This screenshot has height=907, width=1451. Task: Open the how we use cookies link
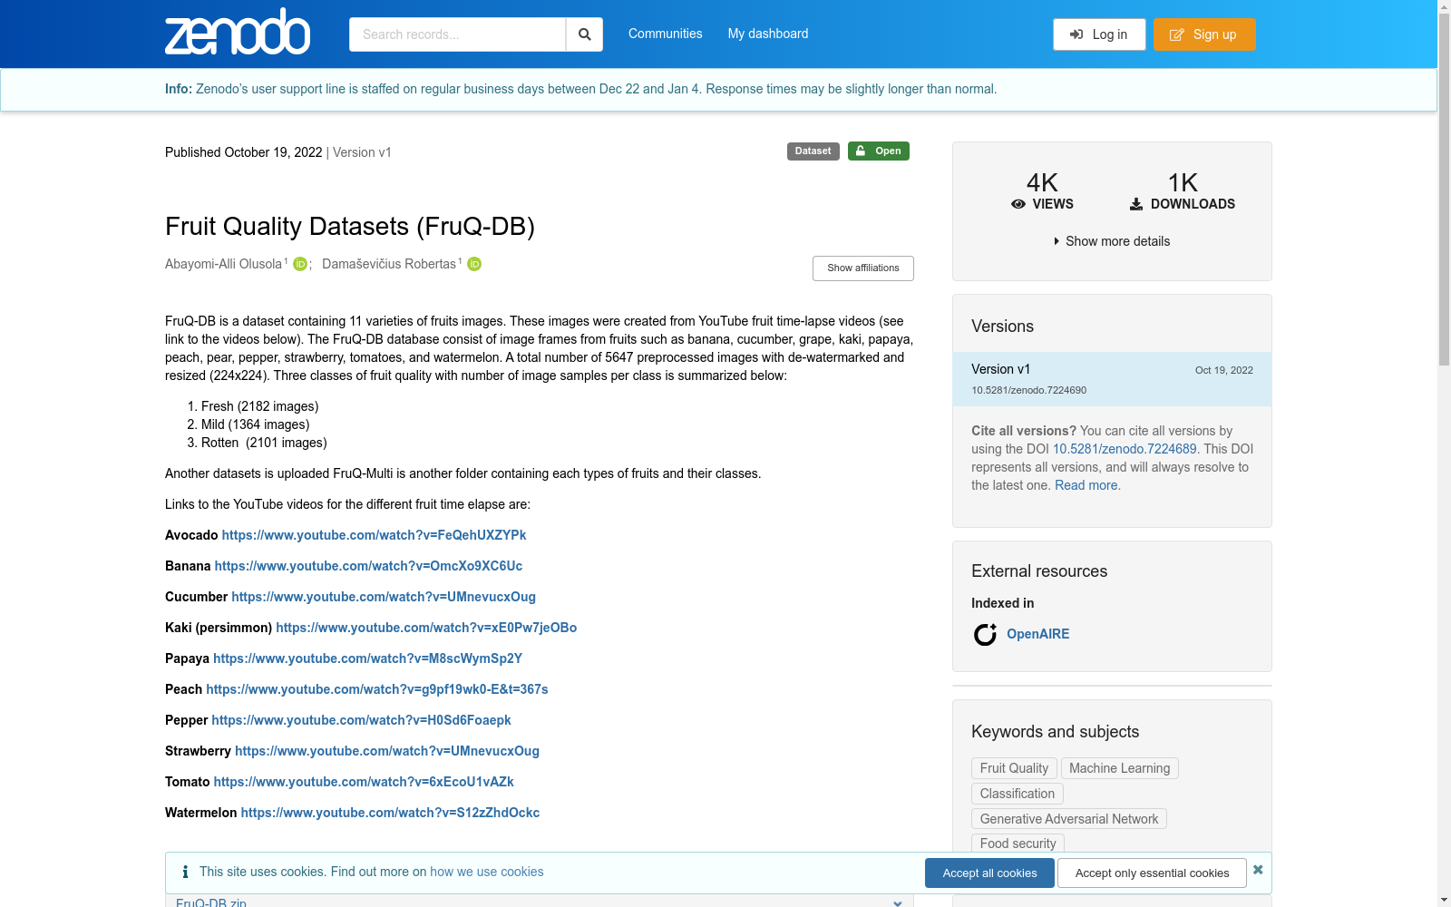click(487, 872)
